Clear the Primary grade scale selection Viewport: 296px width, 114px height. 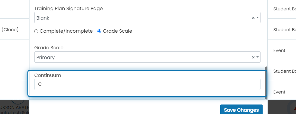[253, 57]
